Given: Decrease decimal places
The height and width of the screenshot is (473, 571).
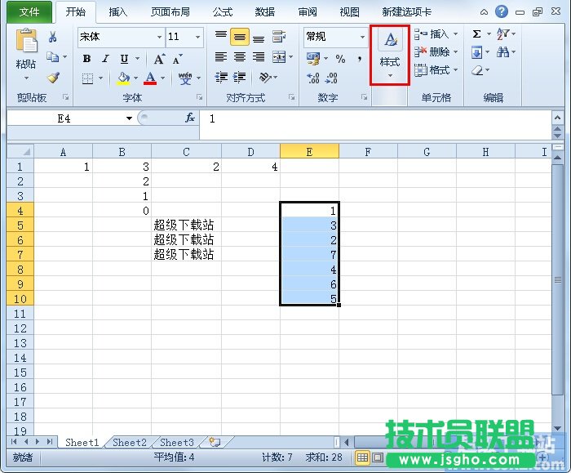Looking at the screenshot, I should click(331, 78).
